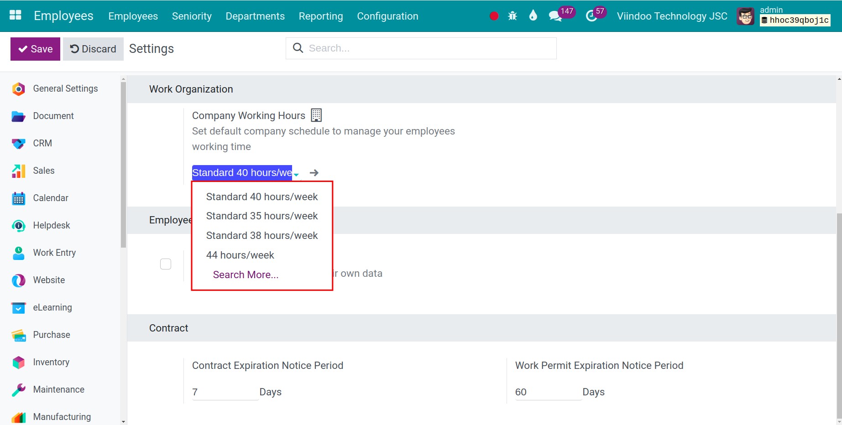
Task: Open conversations icon with 147 badge
Action: click(555, 16)
